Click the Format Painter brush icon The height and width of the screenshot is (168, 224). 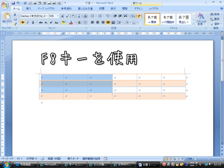click(x=15, y=24)
